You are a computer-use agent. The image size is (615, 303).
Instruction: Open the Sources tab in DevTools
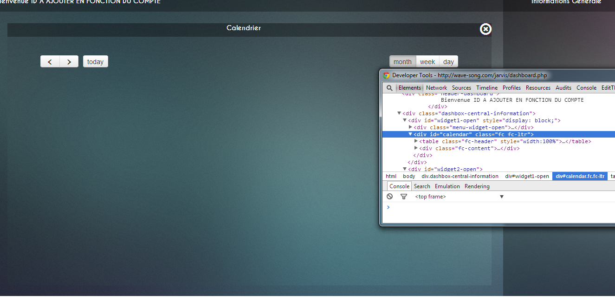click(461, 88)
